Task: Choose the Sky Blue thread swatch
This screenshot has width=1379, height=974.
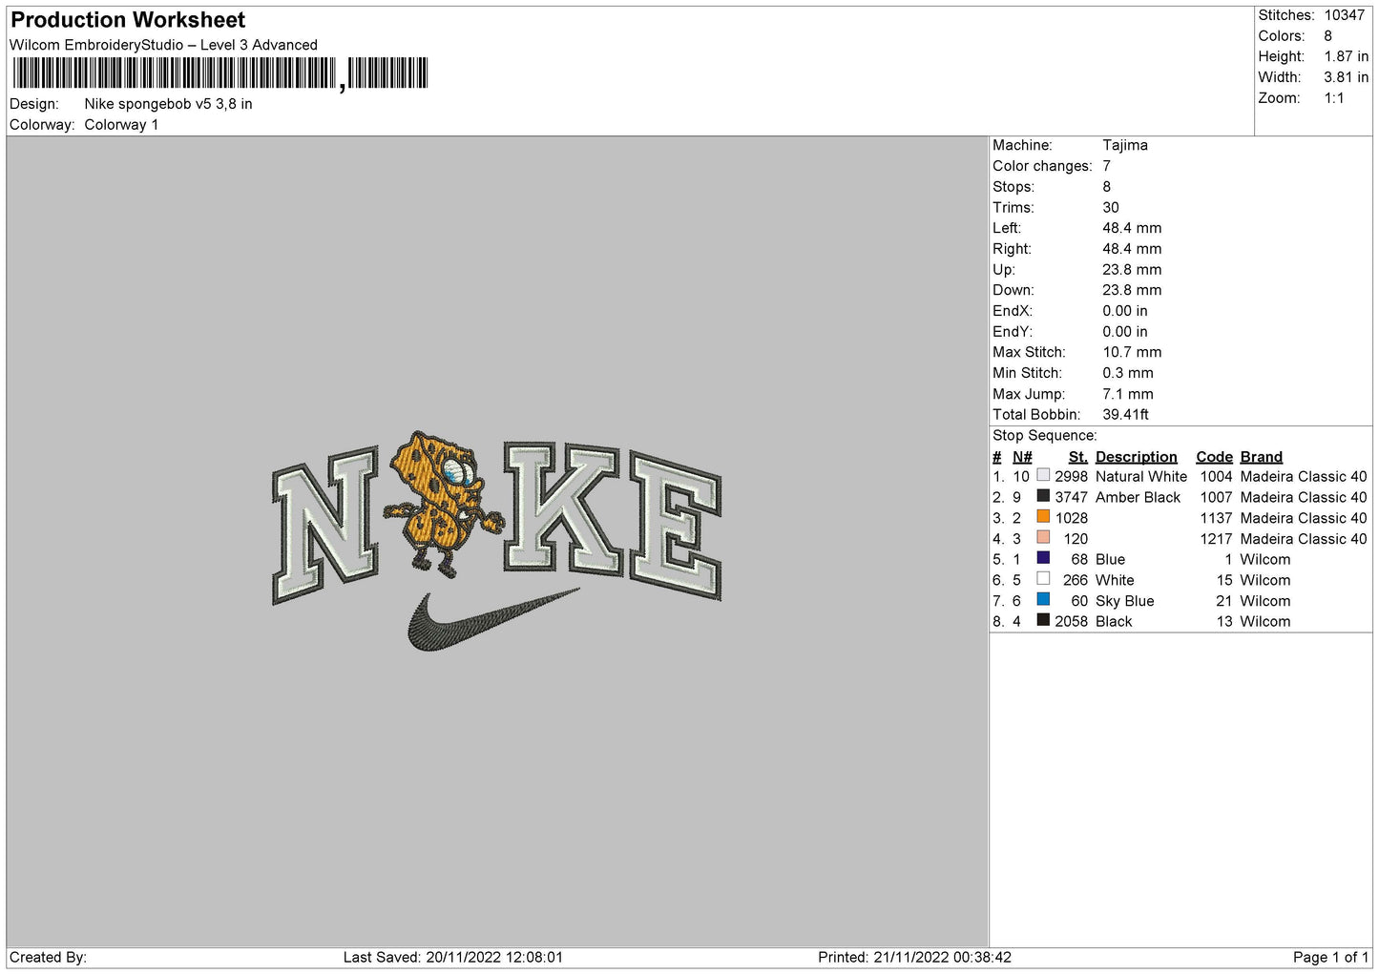Action: 1043,600
